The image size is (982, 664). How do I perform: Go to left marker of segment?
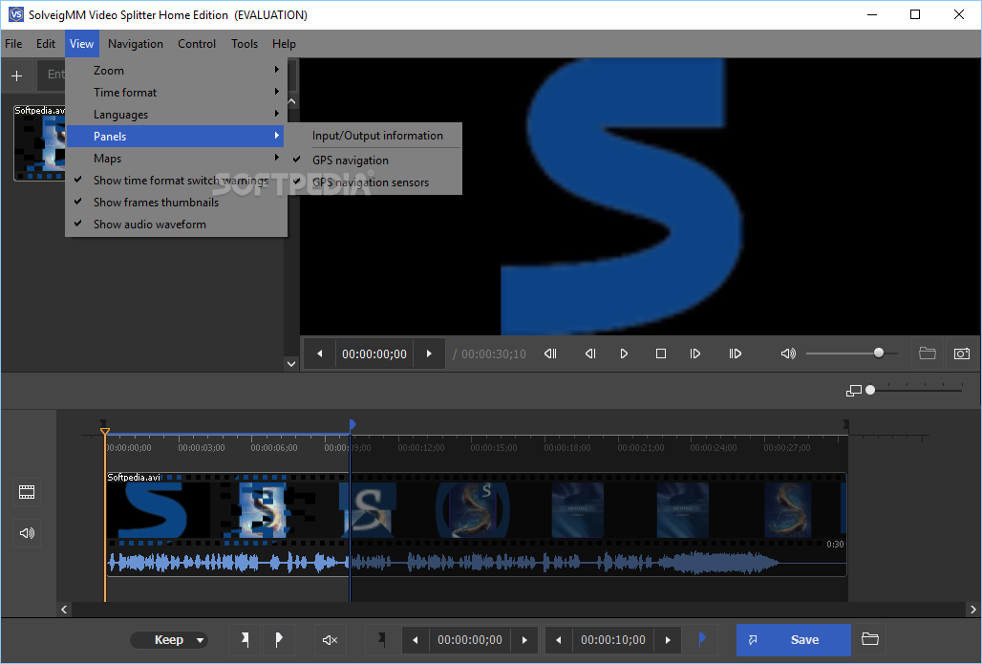click(x=381, y=639)
